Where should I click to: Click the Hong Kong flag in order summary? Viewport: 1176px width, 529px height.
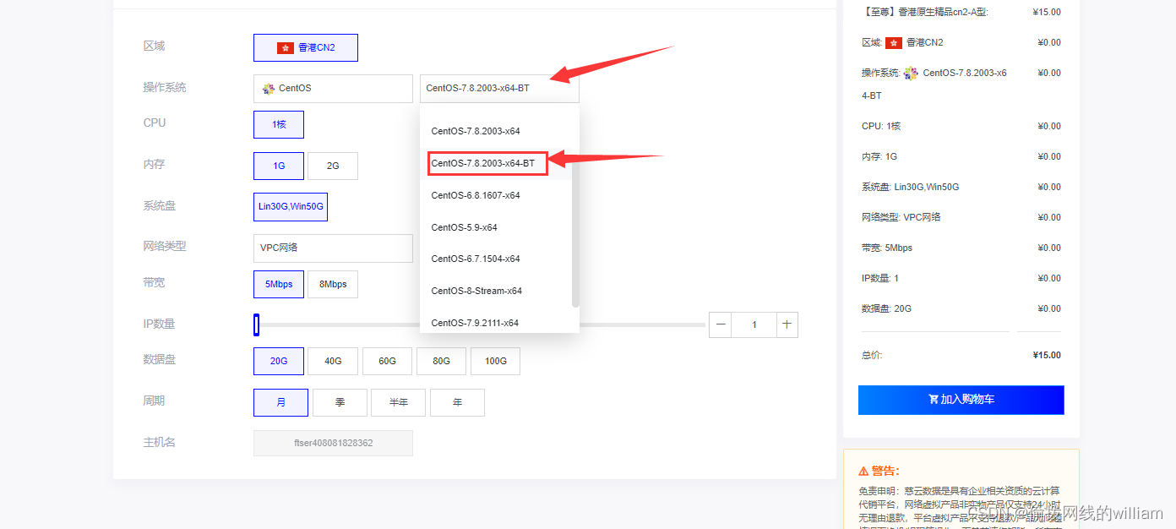[894, 42]
